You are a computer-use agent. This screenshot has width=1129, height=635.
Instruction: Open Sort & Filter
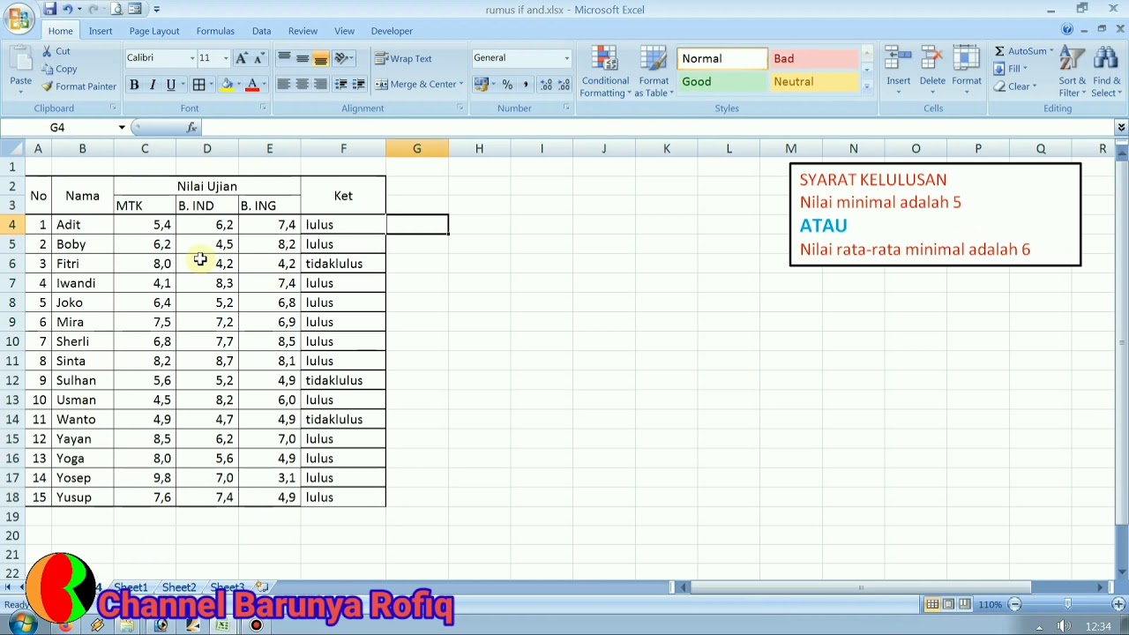(x=1073, y=71)
